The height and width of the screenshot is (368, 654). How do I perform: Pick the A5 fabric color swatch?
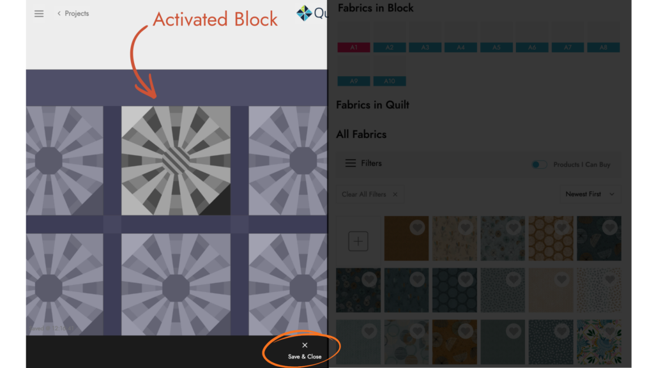tap(496, 47)
